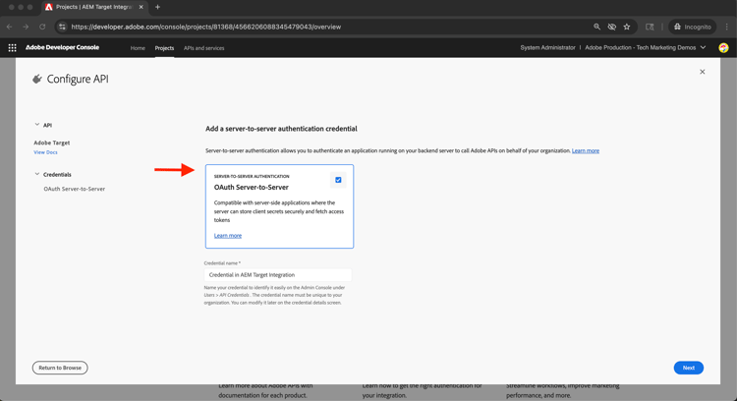Click the SERVER-TO-SERVER AUTHENTICATION label
737x401 pixels.
pyautogui.click(x=252, y=176)
